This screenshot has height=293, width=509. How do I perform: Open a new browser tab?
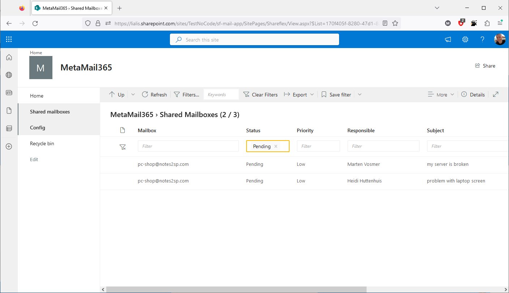(x=120, y=8)
